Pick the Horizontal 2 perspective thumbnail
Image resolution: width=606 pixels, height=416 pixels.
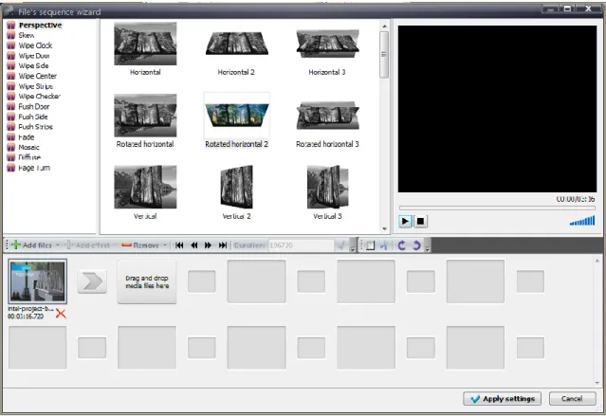(236, 44)
